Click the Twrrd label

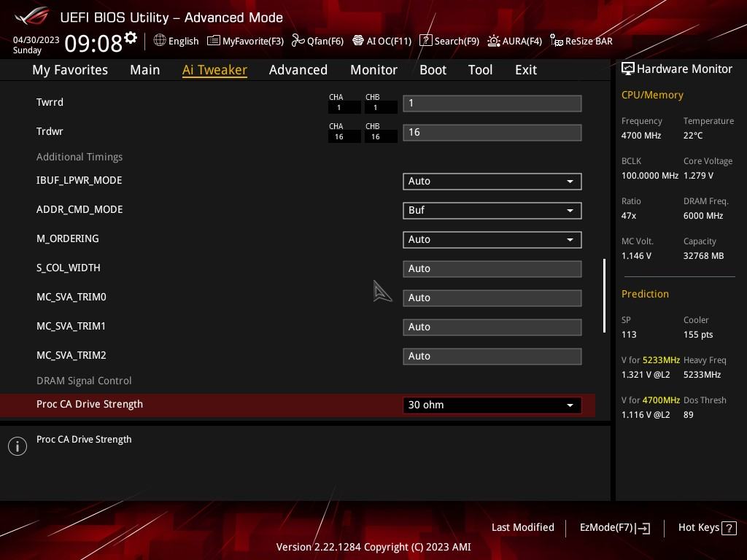coord(50,102)
